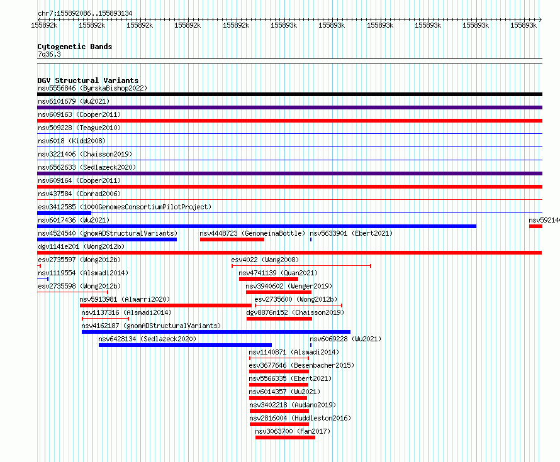The width and height of the screenshot is (560, 462).
Task: Click nsv1140871 (Alsmadi2014) label
Action: [294, 352]
